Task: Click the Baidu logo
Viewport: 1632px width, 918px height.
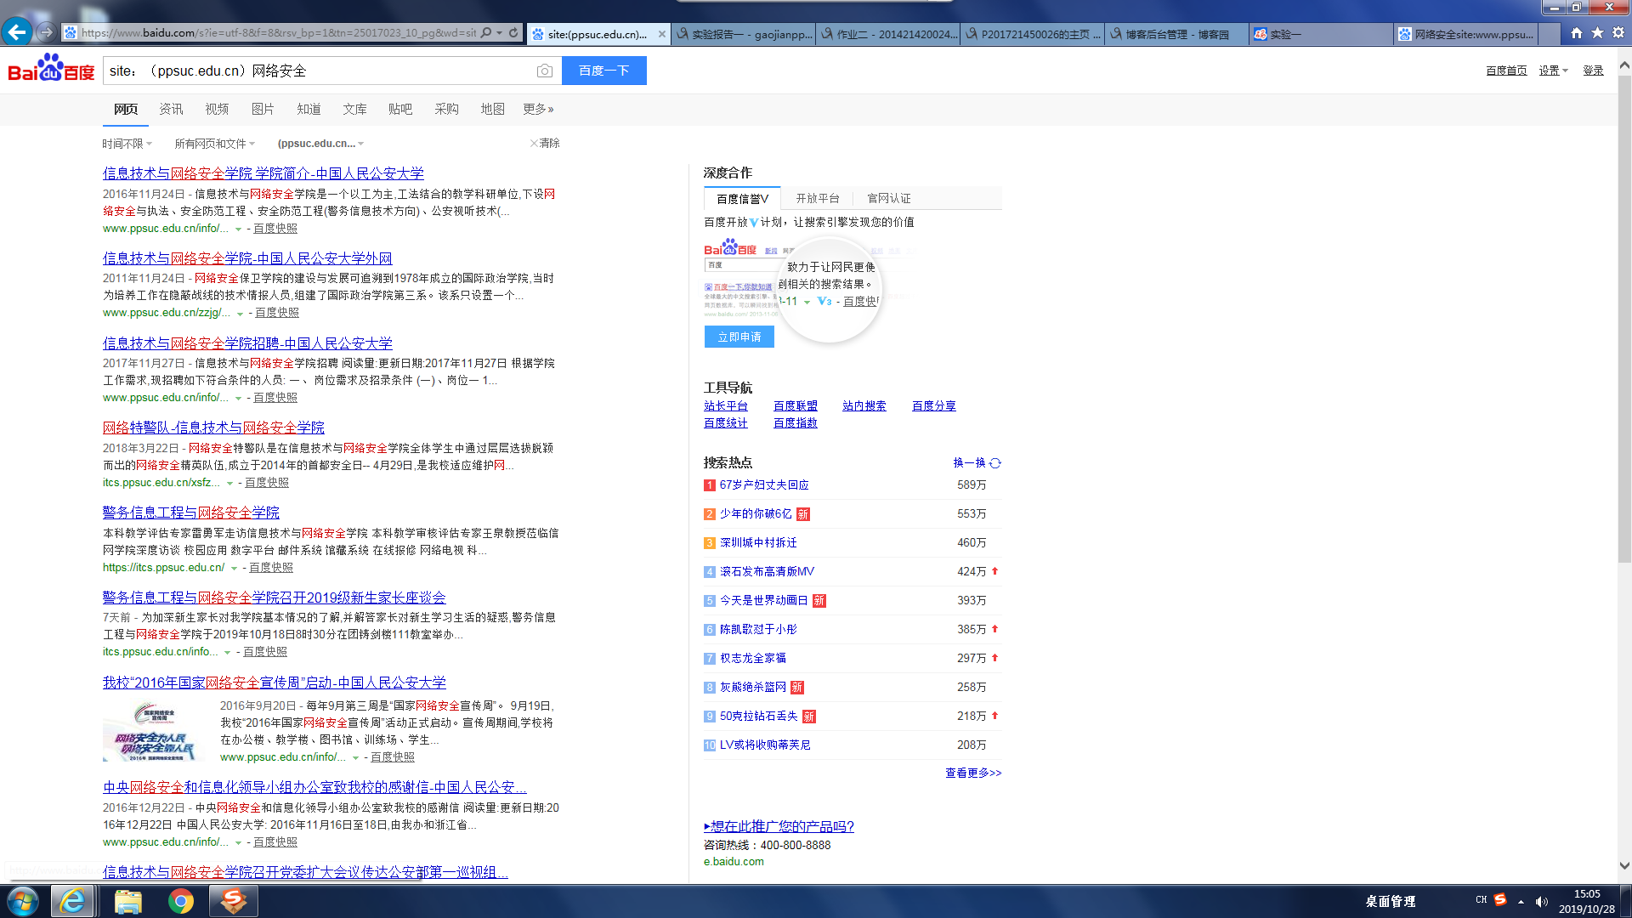Action: click(x=51, y=70)
